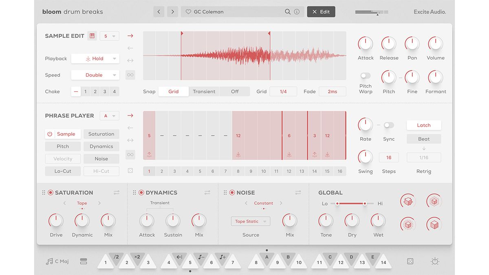Toggle the infinity loop icon in Sample Edit
Screen dimensions: 489x275
point(130,75)
